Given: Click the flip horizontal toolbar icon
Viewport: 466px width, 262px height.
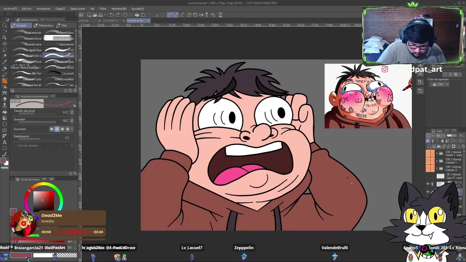Looking at the screenshot, I should pyautogui.click(x=201, y=15).
